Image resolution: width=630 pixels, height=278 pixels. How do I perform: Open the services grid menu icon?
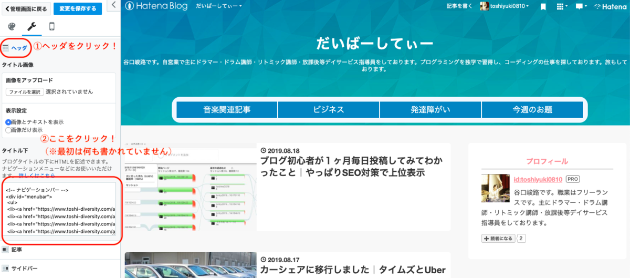[x=561, y=6]
